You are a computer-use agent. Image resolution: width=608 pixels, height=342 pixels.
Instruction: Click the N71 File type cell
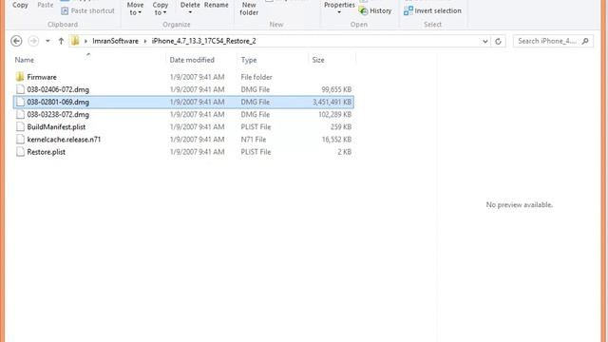tap(254, 140)
